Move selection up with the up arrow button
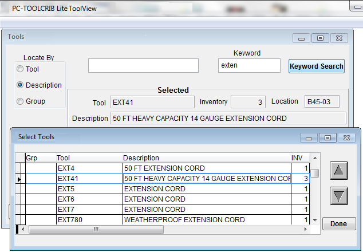Image resolution: width=363 pixels, height=252 pixels. click(x=339, y=171)
